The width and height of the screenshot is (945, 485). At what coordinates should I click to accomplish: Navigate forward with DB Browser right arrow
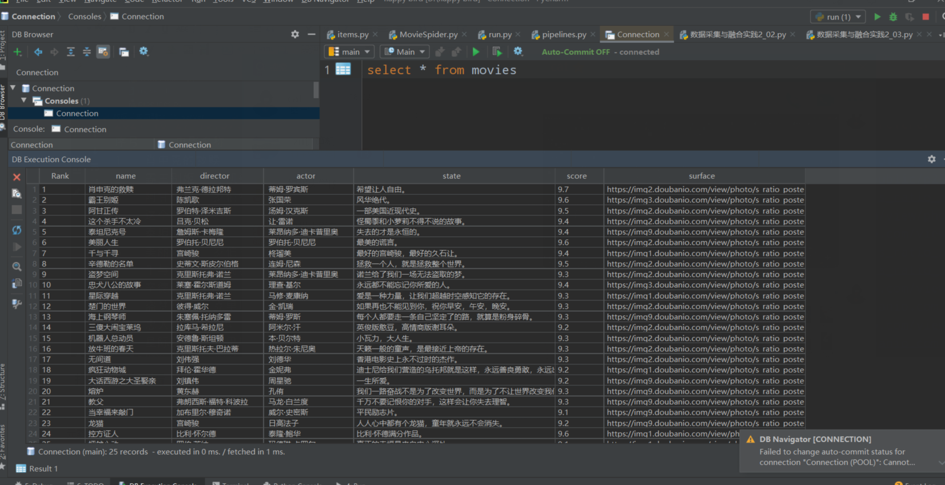click(54, 52)
